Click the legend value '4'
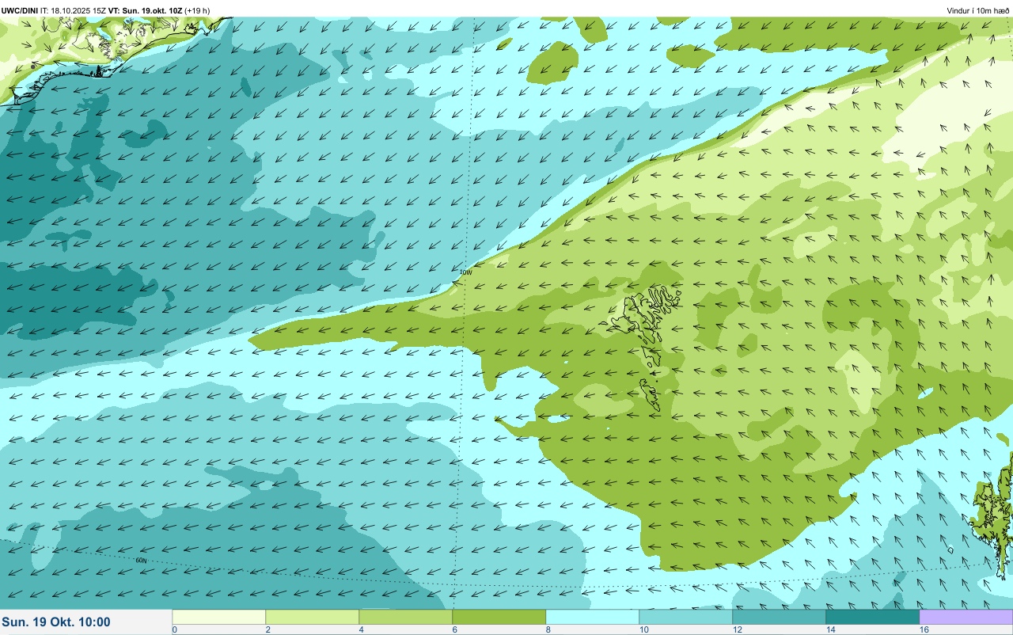1013x635 pixels. pyautogui.click(x=362, y=629)
